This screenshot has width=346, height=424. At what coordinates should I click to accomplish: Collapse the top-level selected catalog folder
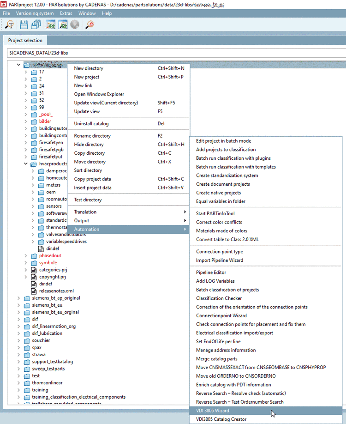pyautogui.click(x=18, y=65)
